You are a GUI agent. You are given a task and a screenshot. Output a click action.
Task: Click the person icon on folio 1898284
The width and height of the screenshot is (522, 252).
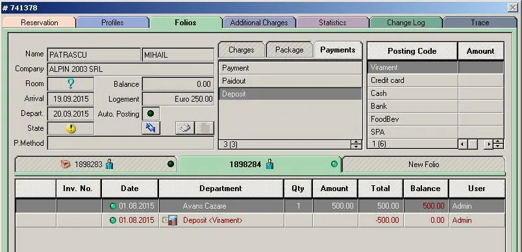tap(269, 164)
